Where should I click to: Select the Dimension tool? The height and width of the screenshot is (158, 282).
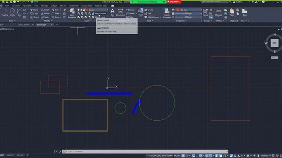coord(120,13)
